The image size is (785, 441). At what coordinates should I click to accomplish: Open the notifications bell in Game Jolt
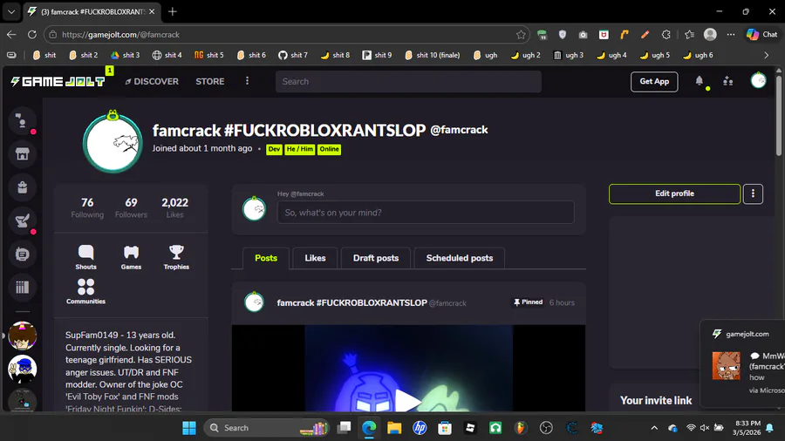pyautogui.click(x=699, y=81)
